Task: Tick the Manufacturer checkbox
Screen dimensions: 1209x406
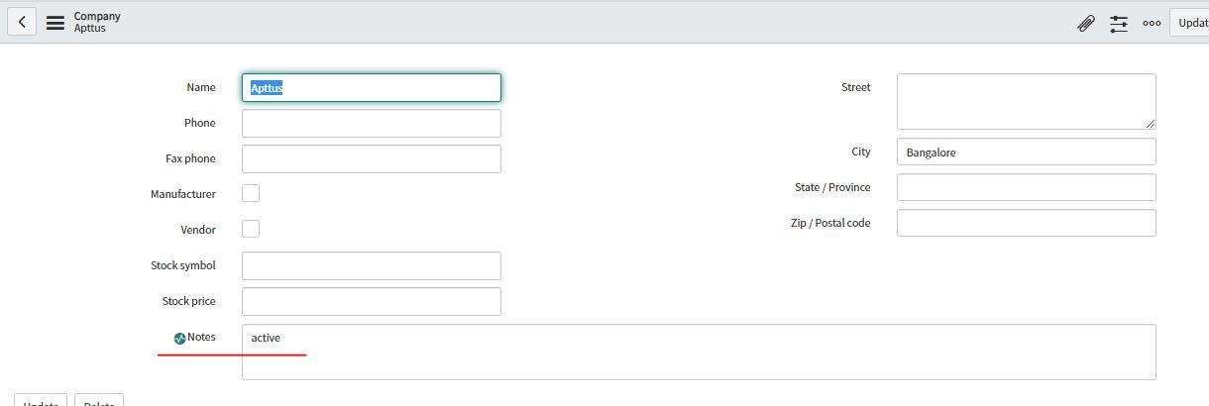Action: pyautogui.click(x=251, y=193)
